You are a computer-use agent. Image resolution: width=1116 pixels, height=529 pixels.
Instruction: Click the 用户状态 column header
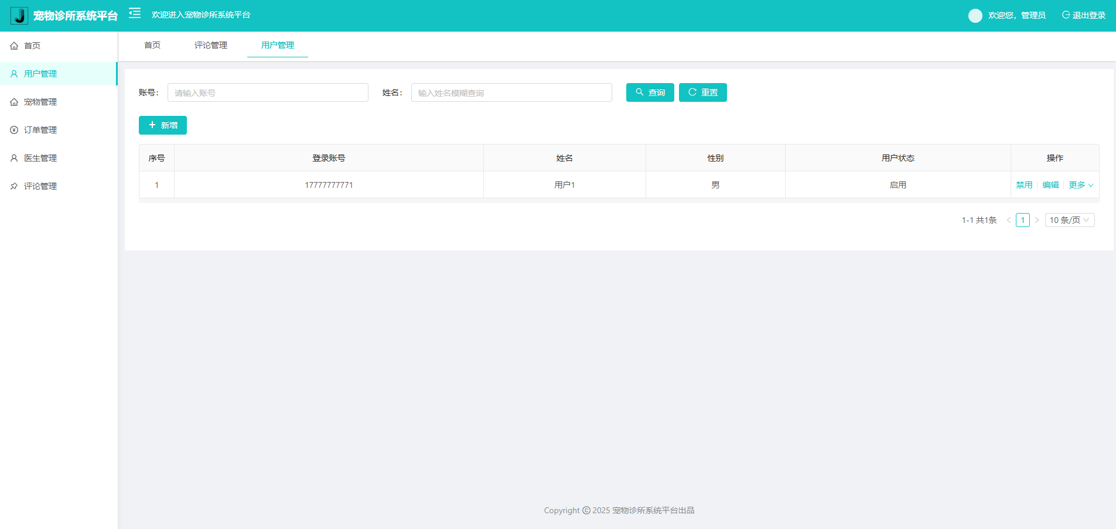point(898,158)
